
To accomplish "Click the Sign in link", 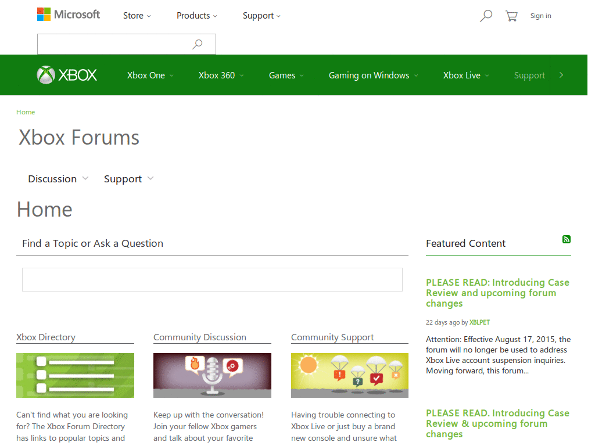I will (540, 16).
